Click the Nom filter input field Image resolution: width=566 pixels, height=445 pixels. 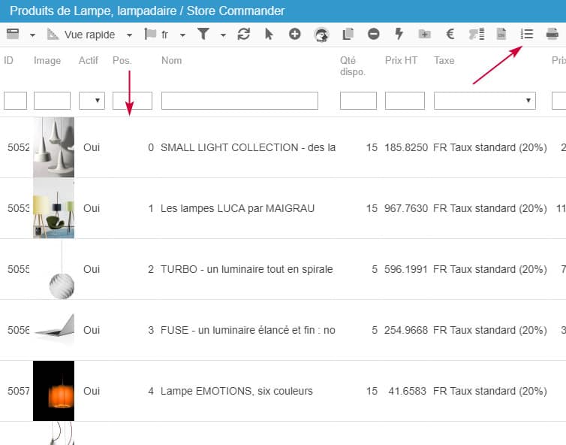(x=239, y=101)
